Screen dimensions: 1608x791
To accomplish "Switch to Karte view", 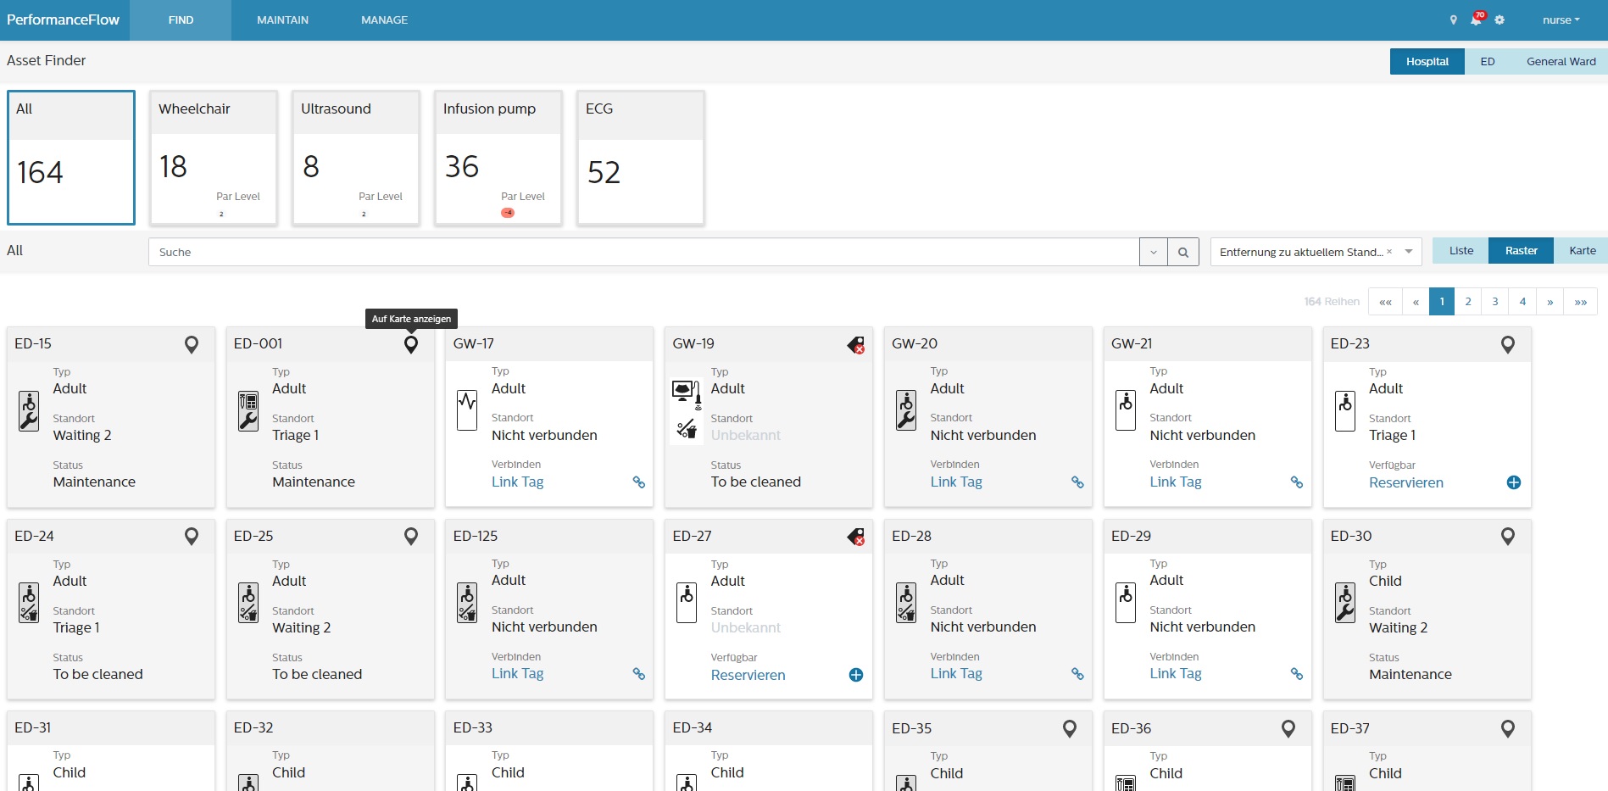I will [x=1582, y=251].
